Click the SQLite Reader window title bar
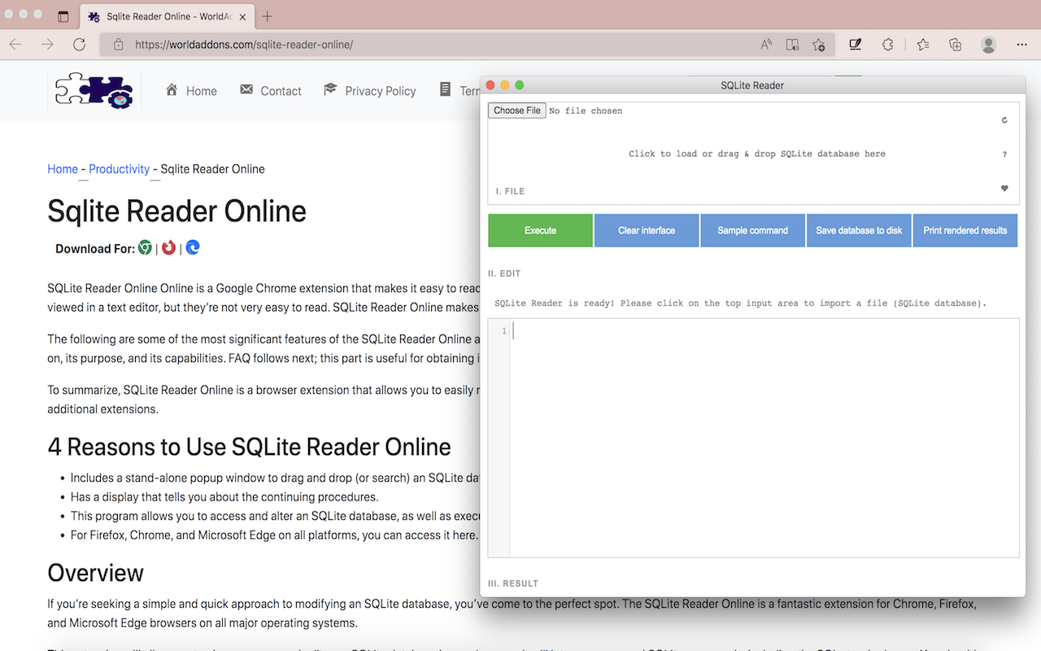The height and width of the screenshot is (651, 1041). 752,85
